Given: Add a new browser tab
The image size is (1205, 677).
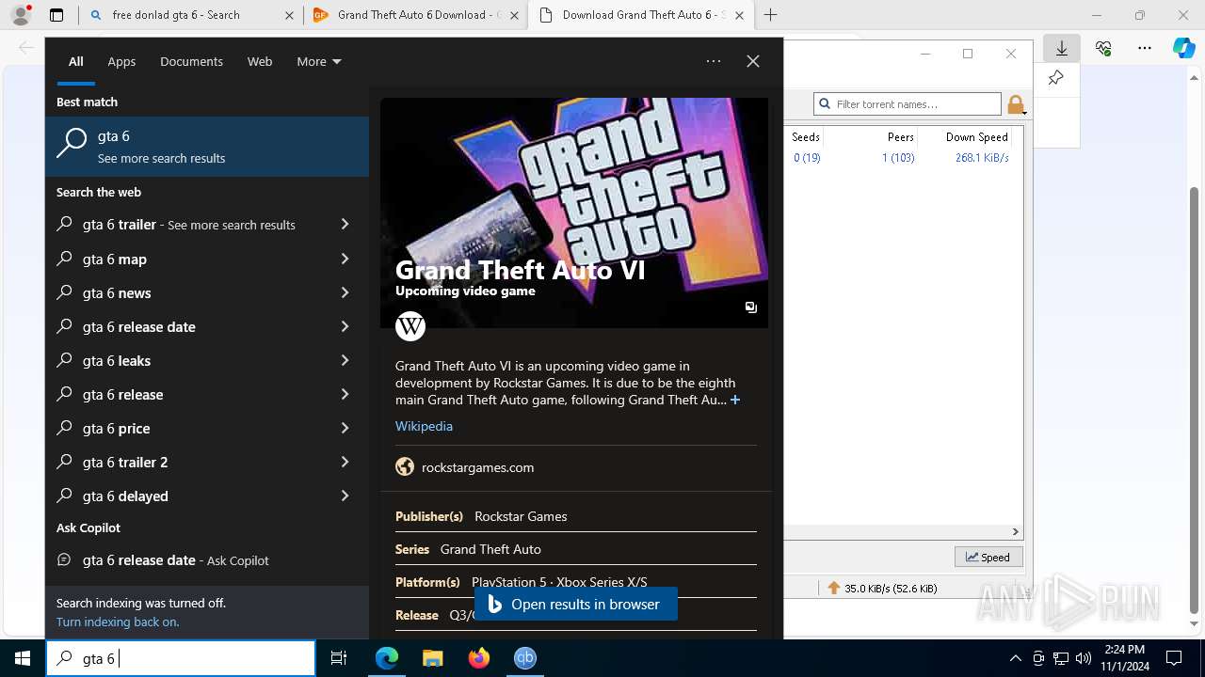Looking at the screenshot, I should 770,15.
